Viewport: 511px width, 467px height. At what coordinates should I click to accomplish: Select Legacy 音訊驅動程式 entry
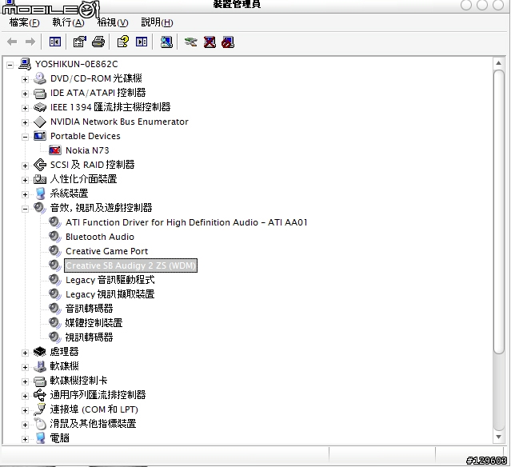(x=110, y=280)
